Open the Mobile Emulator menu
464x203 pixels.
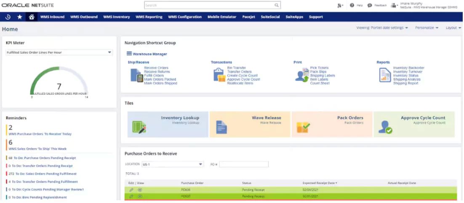point(222,17)
